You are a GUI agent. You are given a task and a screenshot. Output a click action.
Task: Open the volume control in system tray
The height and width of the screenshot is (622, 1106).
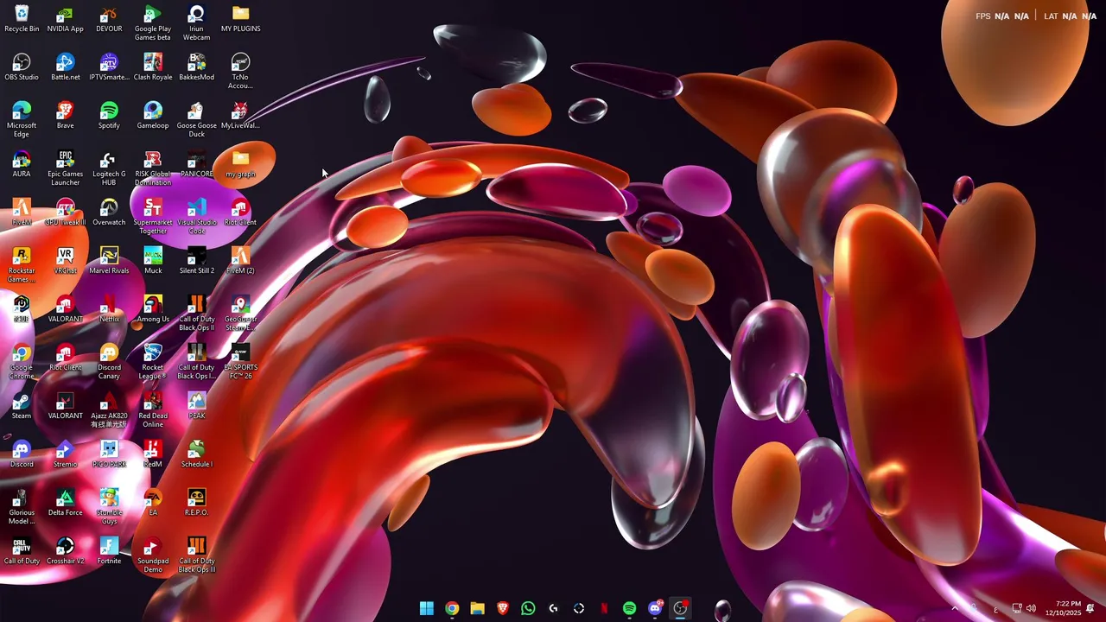pyautogui.click(x=1031, y=608)
